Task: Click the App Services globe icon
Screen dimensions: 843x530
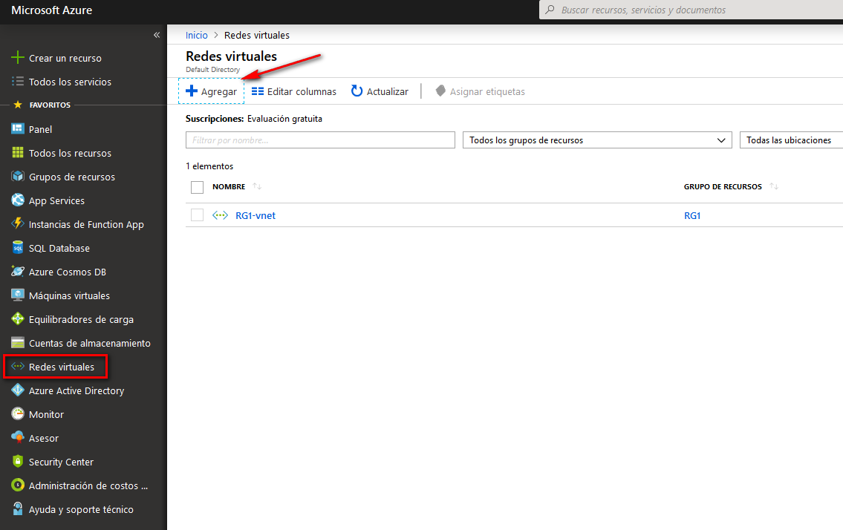Action: tap(18, 200)
